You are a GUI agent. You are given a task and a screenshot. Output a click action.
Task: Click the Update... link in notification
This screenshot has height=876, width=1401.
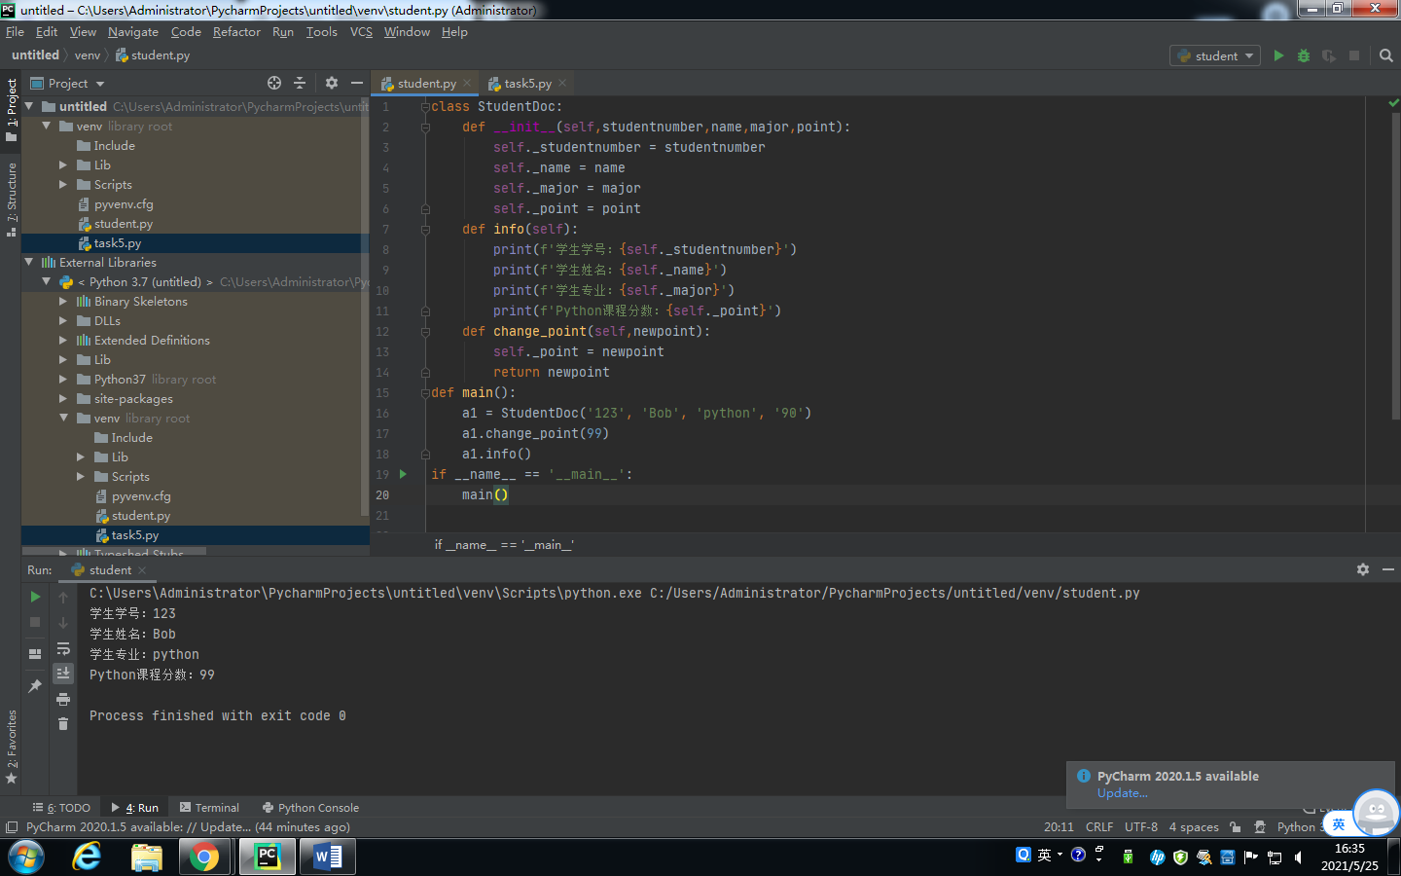click(1122, 793)
